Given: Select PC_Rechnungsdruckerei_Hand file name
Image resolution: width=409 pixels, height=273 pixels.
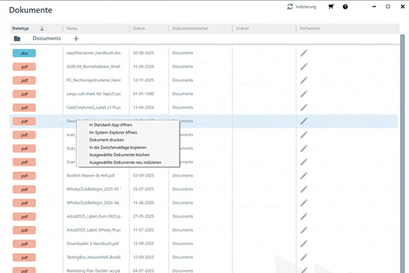Looking at the screenshot, I should 93,81.
